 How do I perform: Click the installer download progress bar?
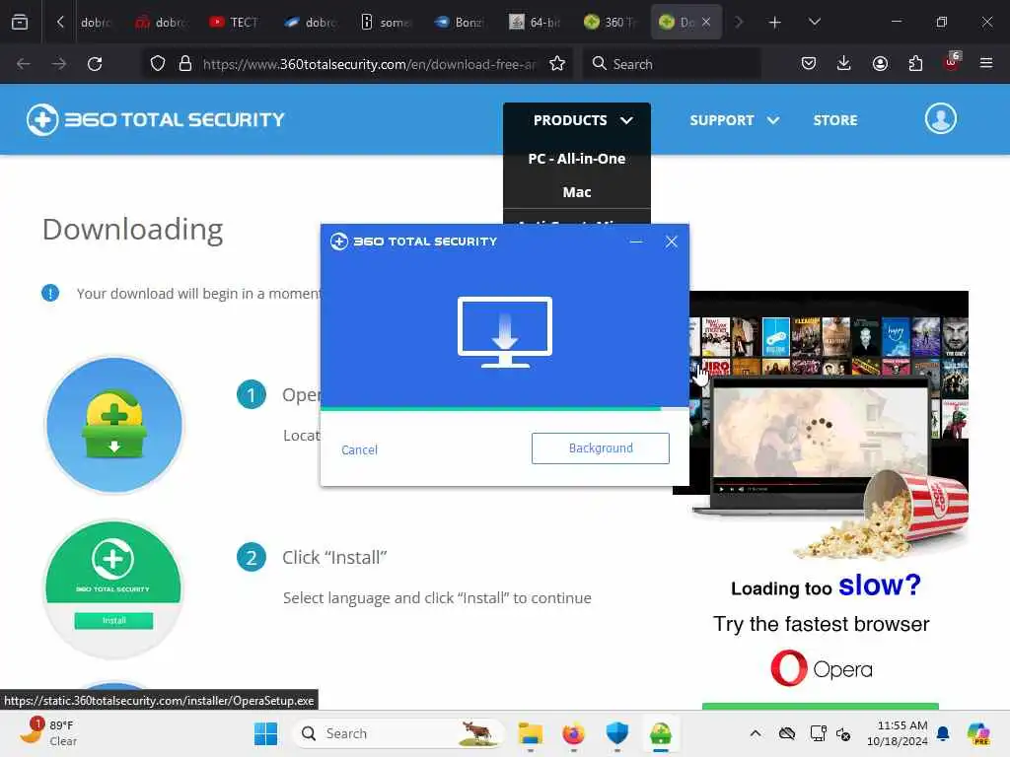coord(504,408)
